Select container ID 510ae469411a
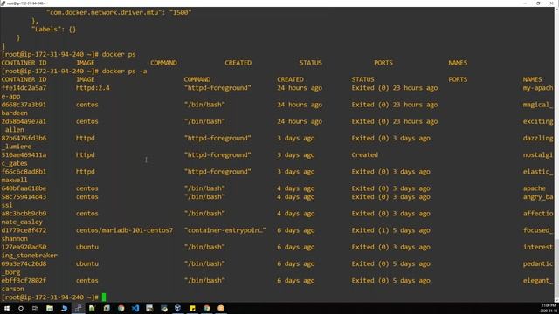This screenshot has width=559, height=314. 24,155
